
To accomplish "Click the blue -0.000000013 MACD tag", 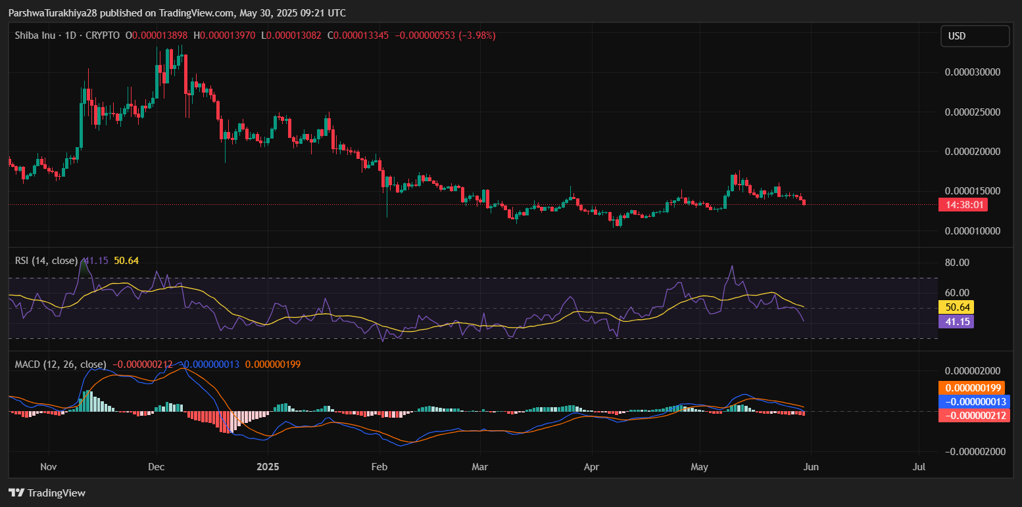I will coord(973,401).
